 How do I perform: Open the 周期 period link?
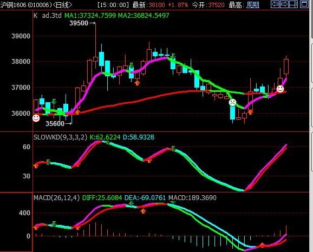(253, 5)
